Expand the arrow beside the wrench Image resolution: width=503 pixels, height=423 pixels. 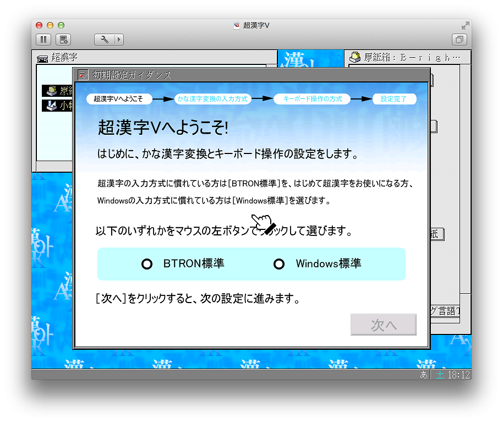118,40
